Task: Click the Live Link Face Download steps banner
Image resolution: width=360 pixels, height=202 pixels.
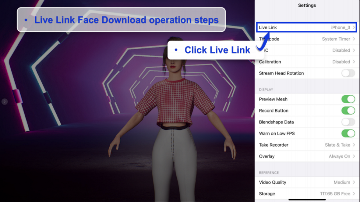Action: point(121,20)
